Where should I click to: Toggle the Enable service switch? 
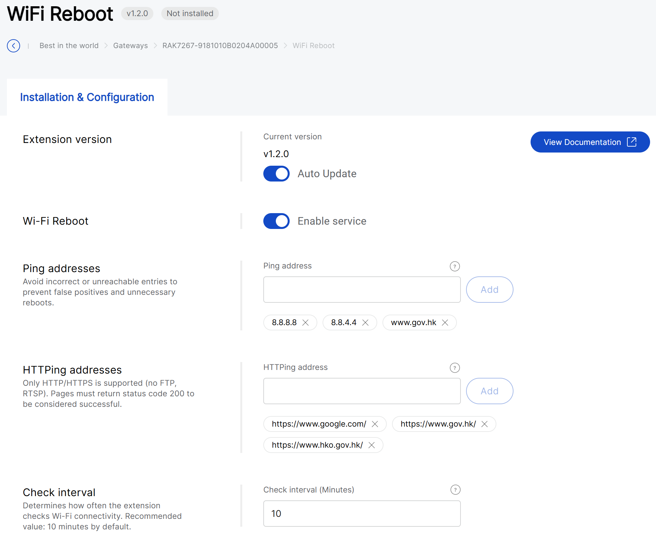(276, 221)
